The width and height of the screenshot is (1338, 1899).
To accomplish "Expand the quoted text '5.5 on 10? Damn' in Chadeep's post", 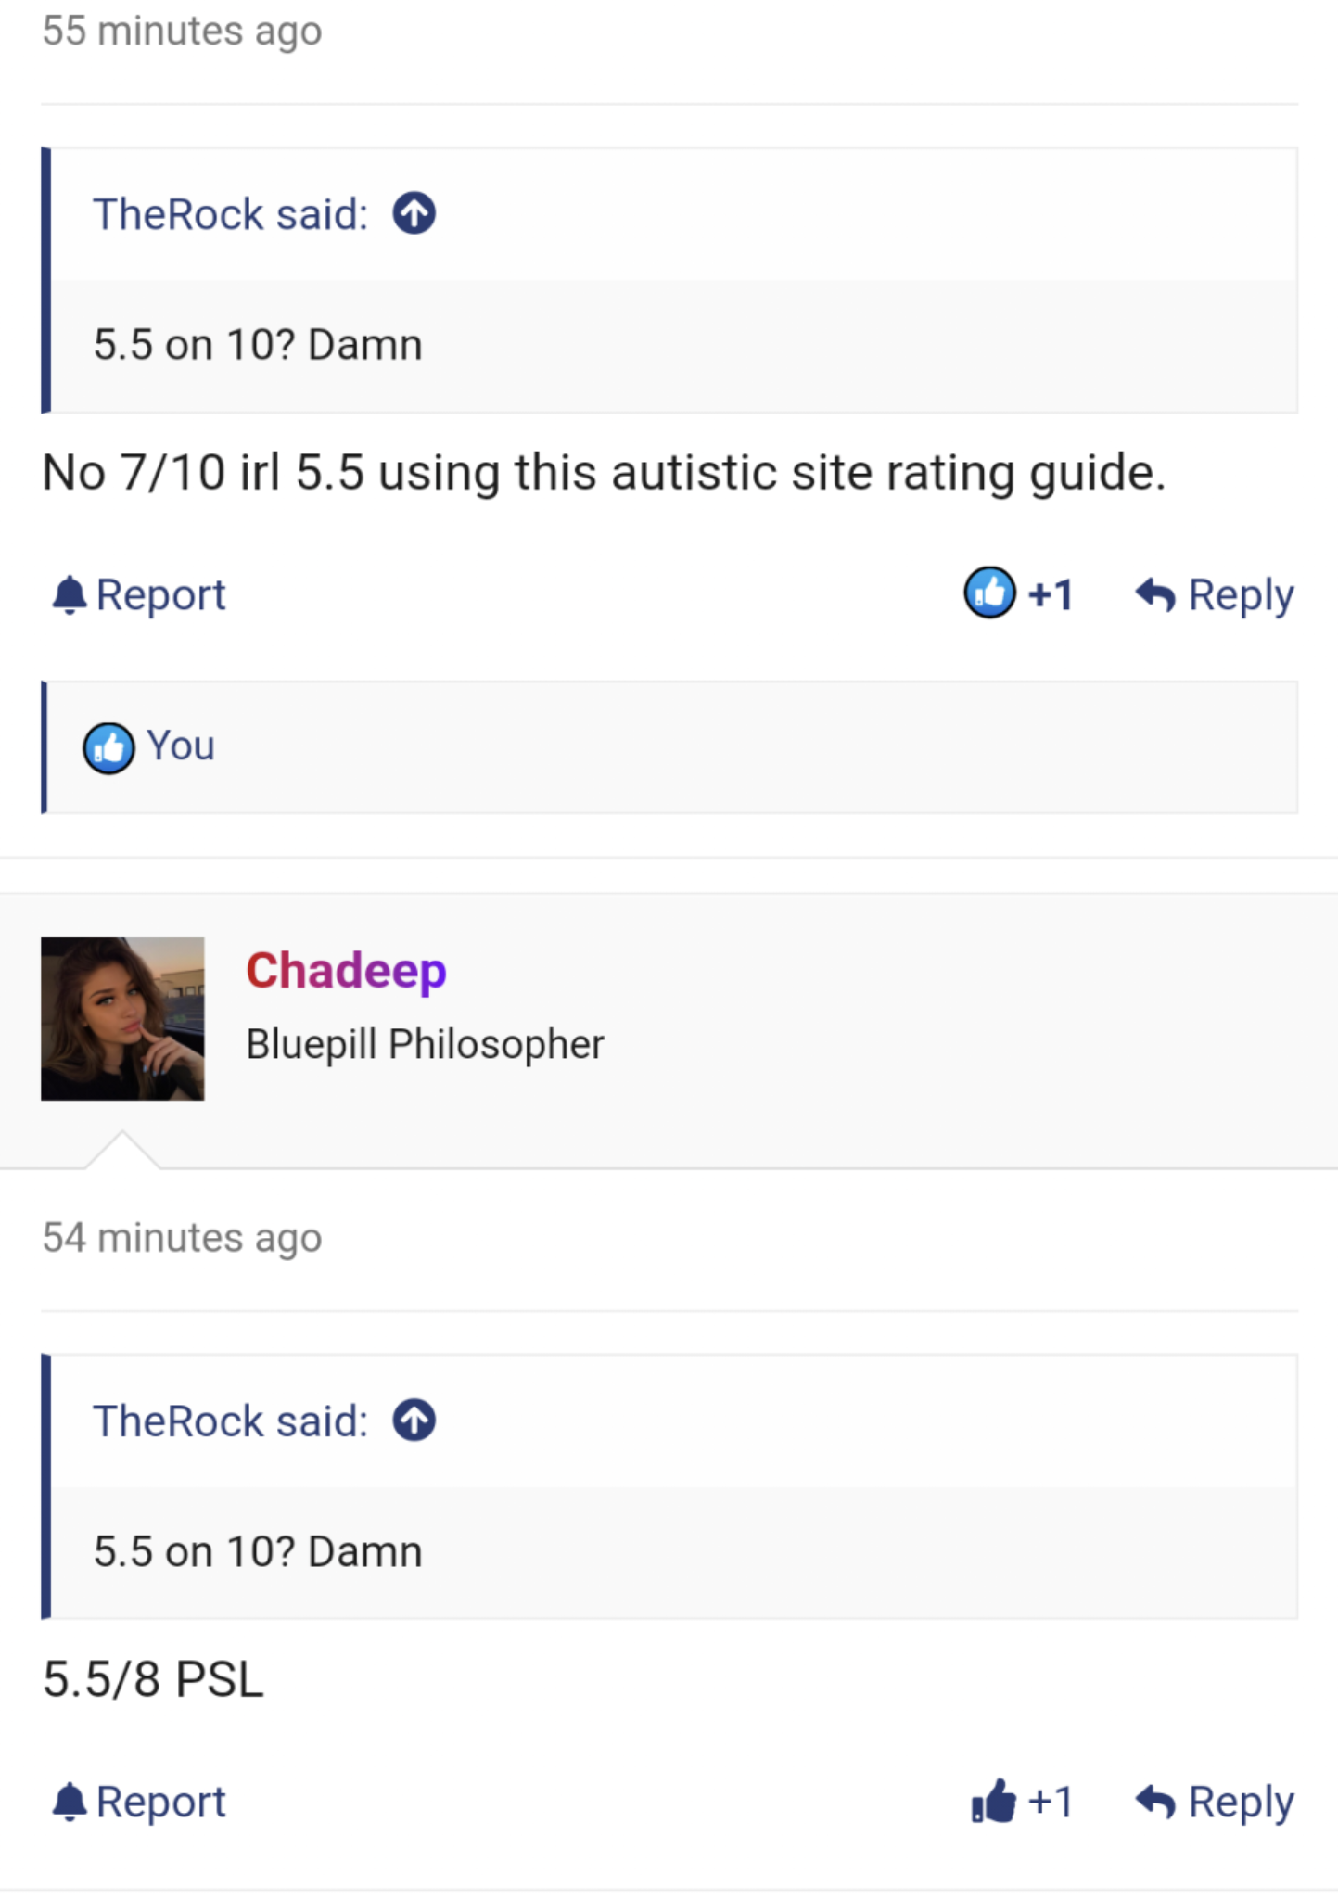I will [x=258, y=1551].
